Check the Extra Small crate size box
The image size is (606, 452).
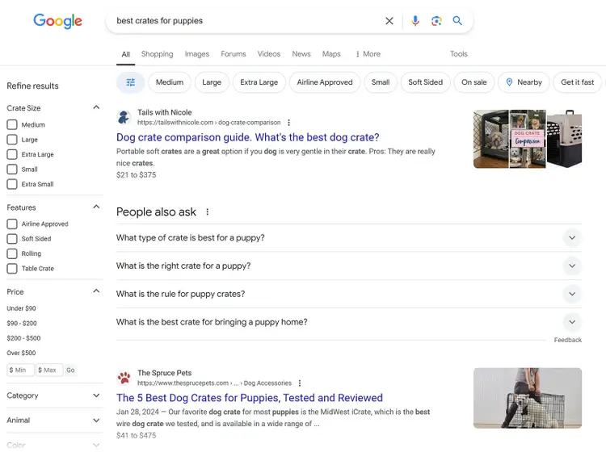pos(12,184)
